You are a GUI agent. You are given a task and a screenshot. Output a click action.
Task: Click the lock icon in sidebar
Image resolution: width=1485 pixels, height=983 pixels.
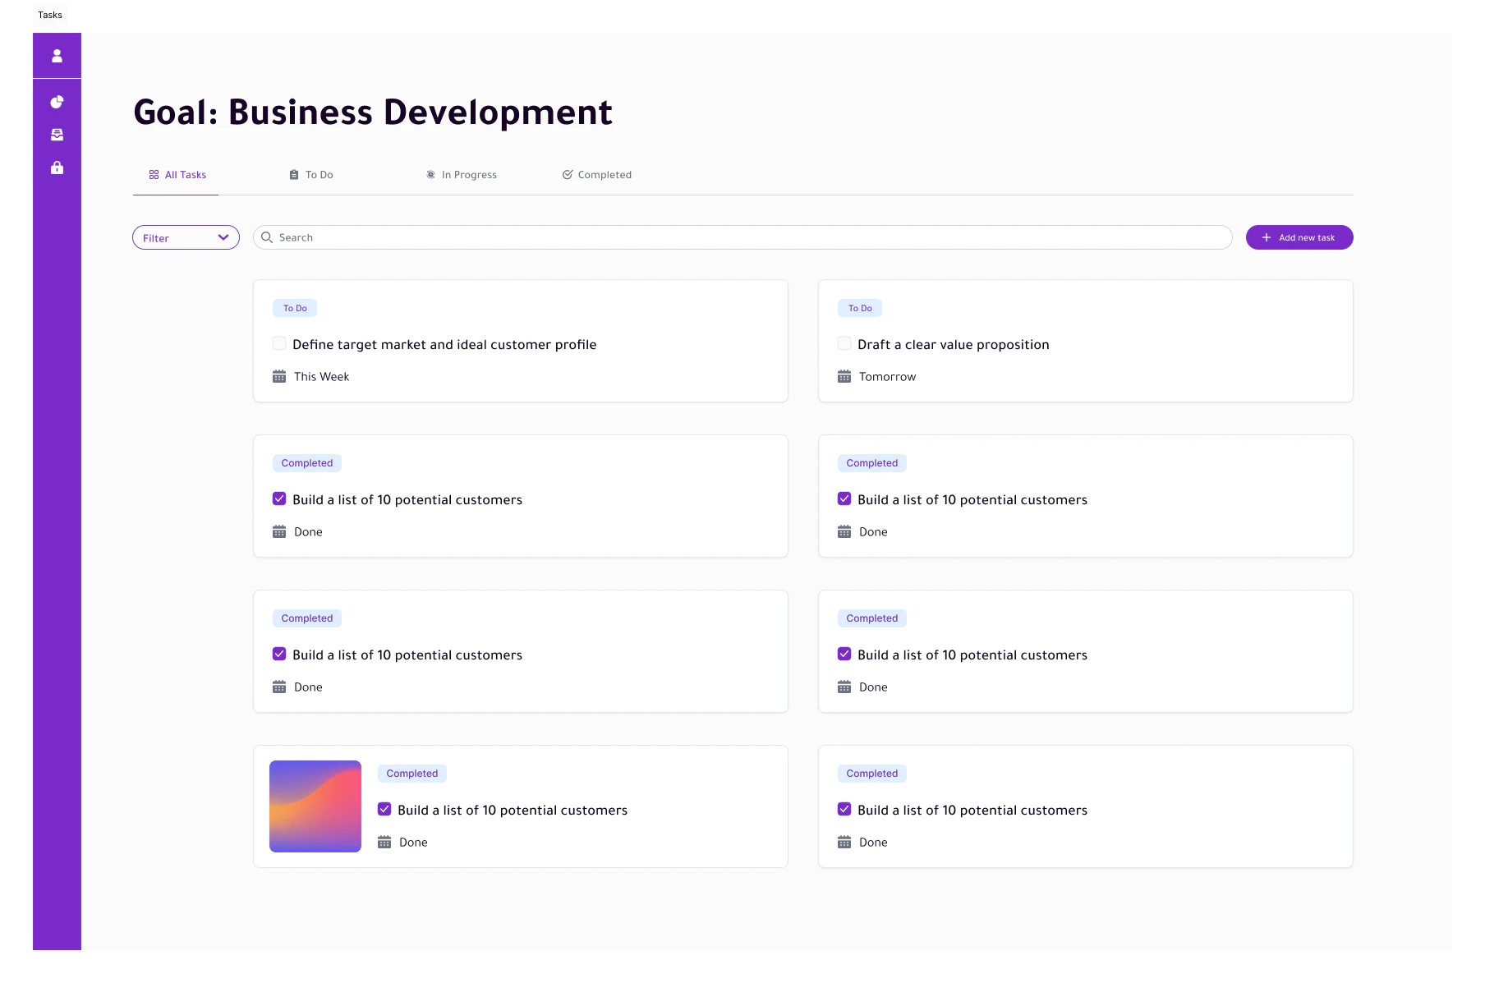click(57, 168)
